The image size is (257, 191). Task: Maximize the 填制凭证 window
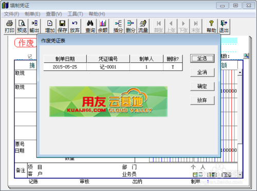pos(235,6)
